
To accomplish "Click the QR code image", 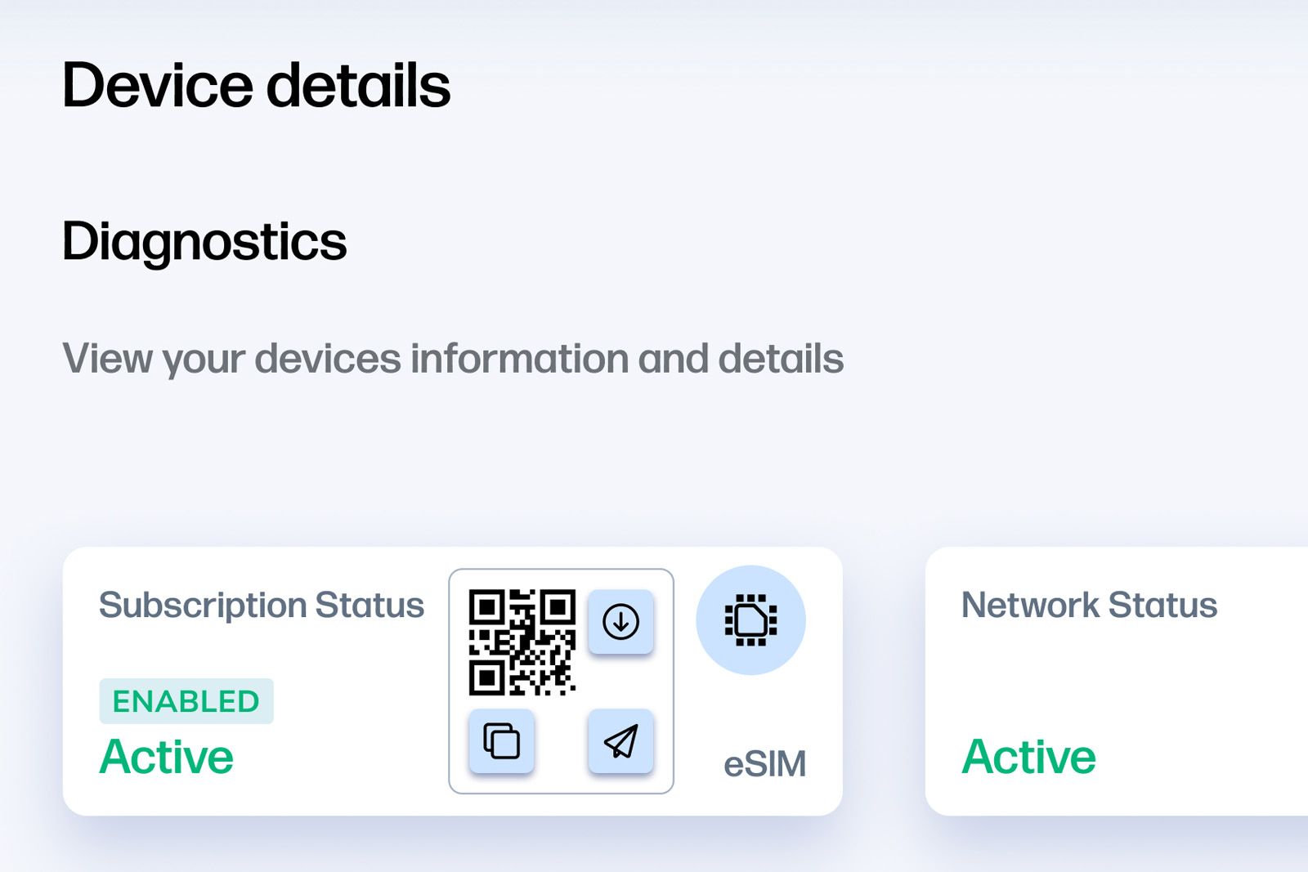I will click(x=522, y=642).
